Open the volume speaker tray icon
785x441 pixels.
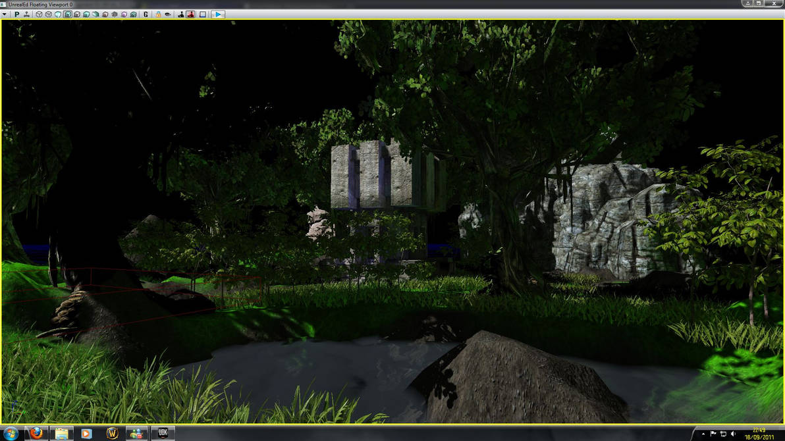point(733,434)
